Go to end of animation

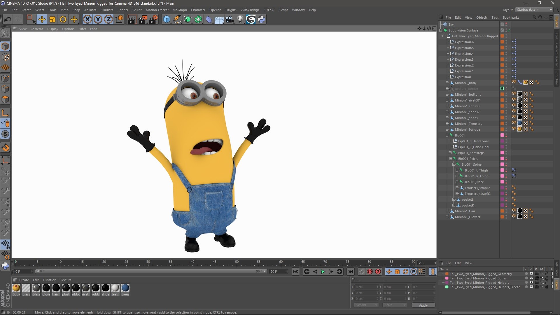[351, 272]
